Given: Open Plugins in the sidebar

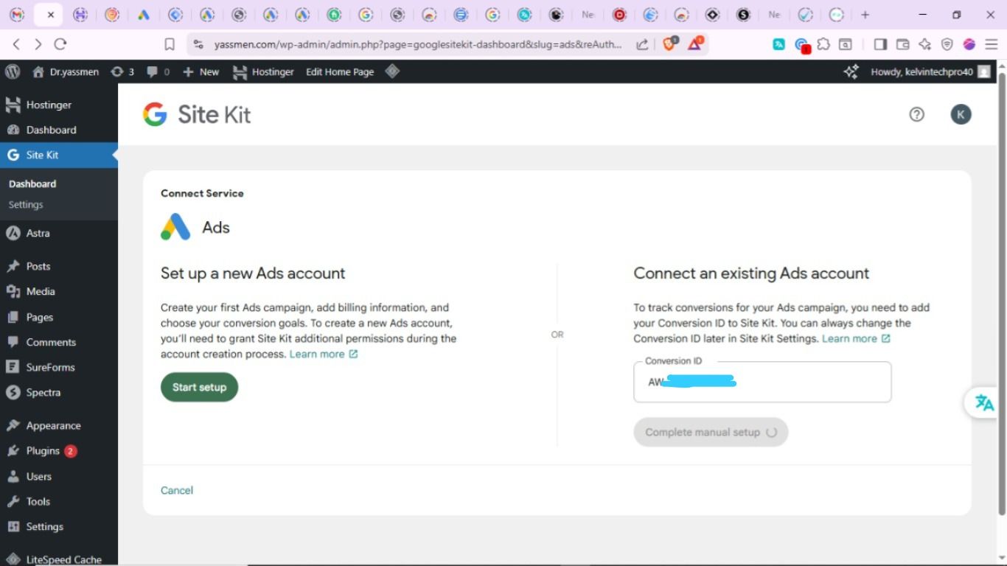Looking at the screenshot, I should click(x=43, y=450).
